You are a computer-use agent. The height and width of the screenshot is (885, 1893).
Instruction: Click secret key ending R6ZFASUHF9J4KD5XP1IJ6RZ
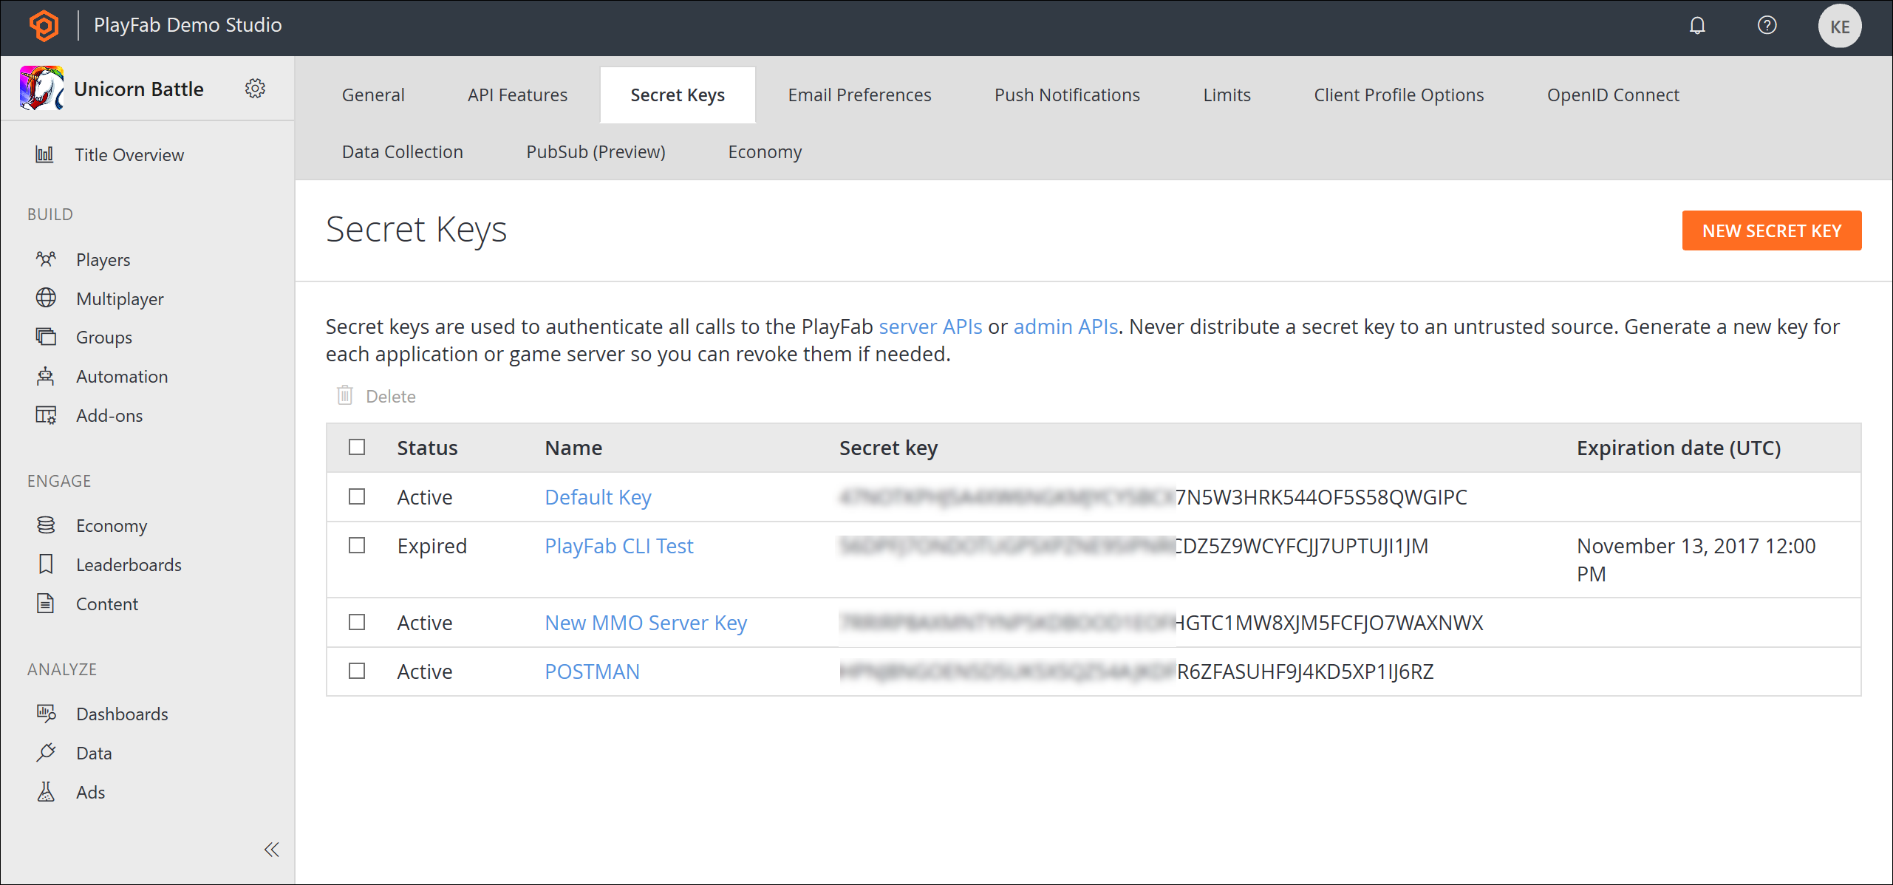tap(1136, 672)
